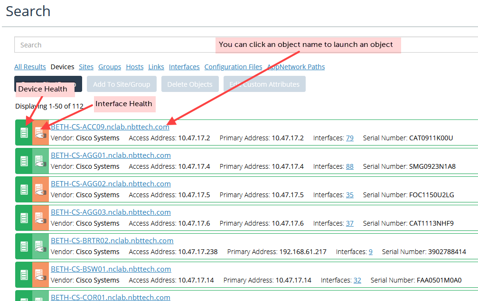Open the Configuration Files tab
Screen dimensions: 478x301
233,67
